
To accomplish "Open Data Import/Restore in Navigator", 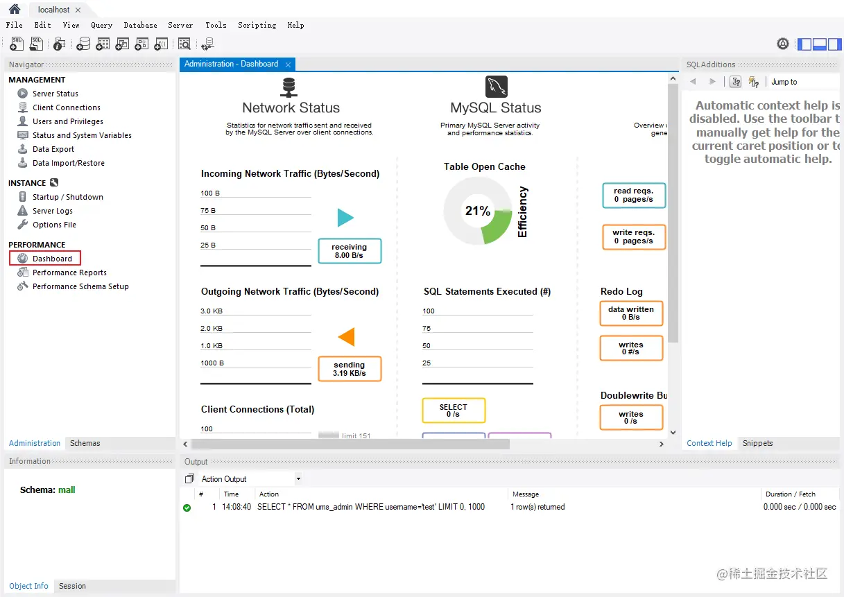I will coord(69,163).
